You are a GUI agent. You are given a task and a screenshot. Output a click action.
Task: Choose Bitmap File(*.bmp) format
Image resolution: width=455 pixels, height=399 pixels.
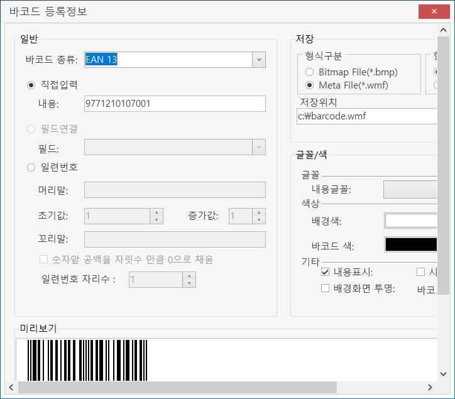(310, 72)
